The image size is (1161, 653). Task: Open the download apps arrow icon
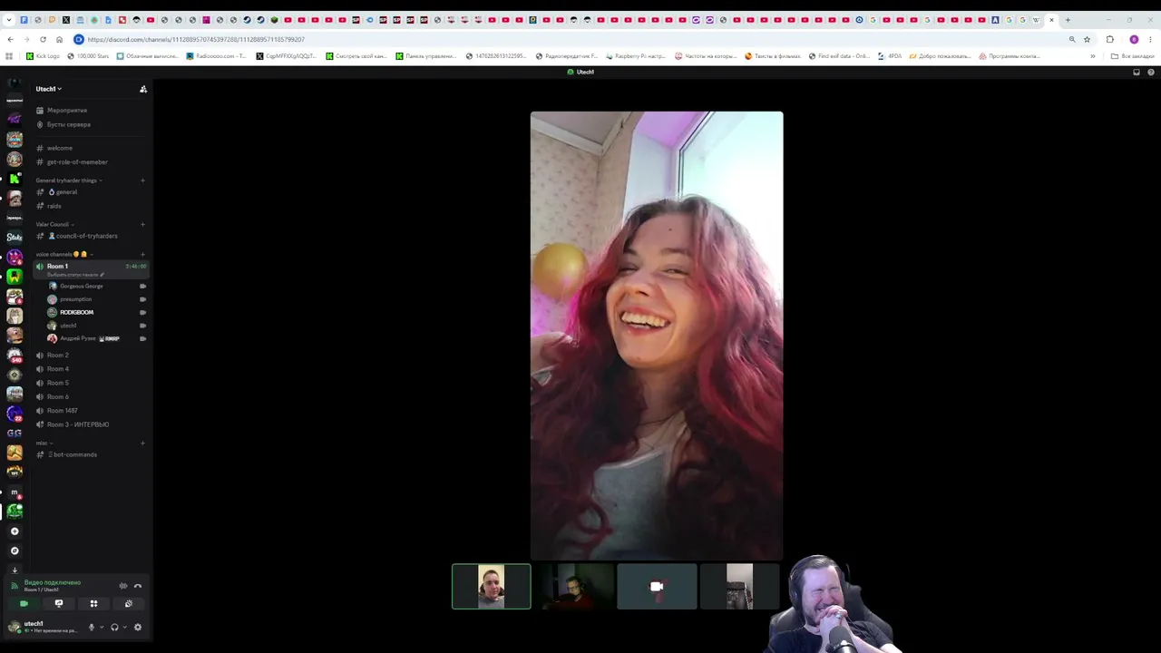pyautogui.click(x=15, y=570)
